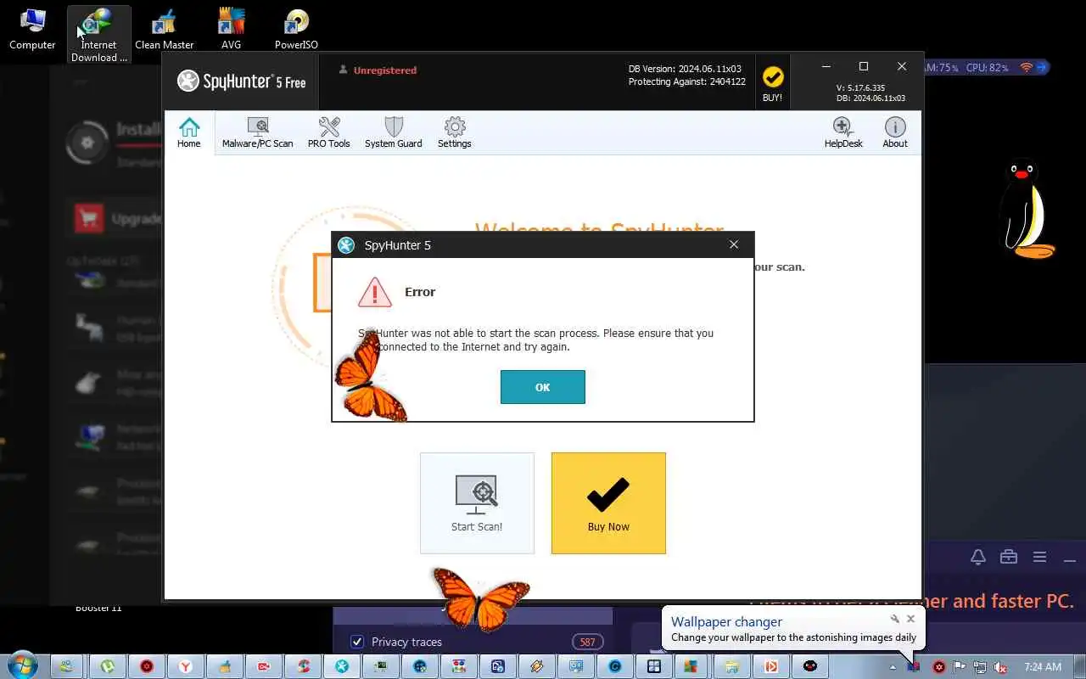Open the hamburger menu in background app

point(1039,558)
